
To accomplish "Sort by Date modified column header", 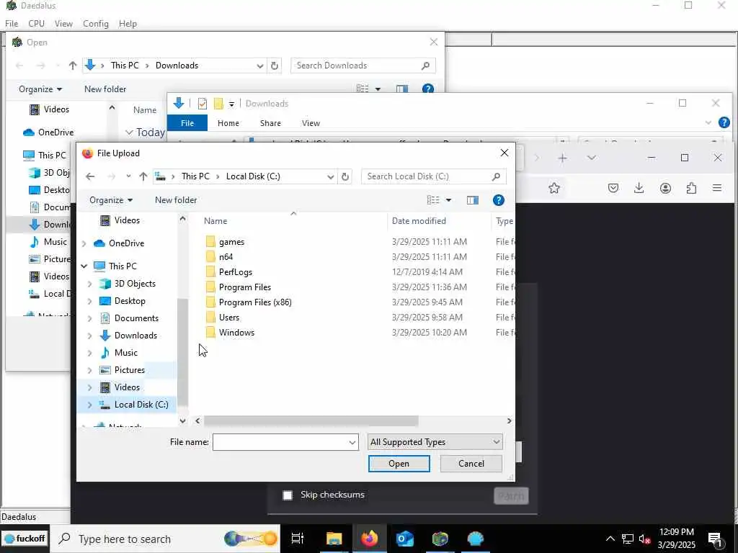I will point(419,221).
